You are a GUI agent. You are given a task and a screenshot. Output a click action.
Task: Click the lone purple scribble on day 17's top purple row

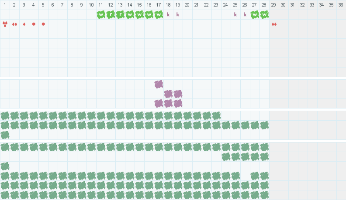click(159, 84)
